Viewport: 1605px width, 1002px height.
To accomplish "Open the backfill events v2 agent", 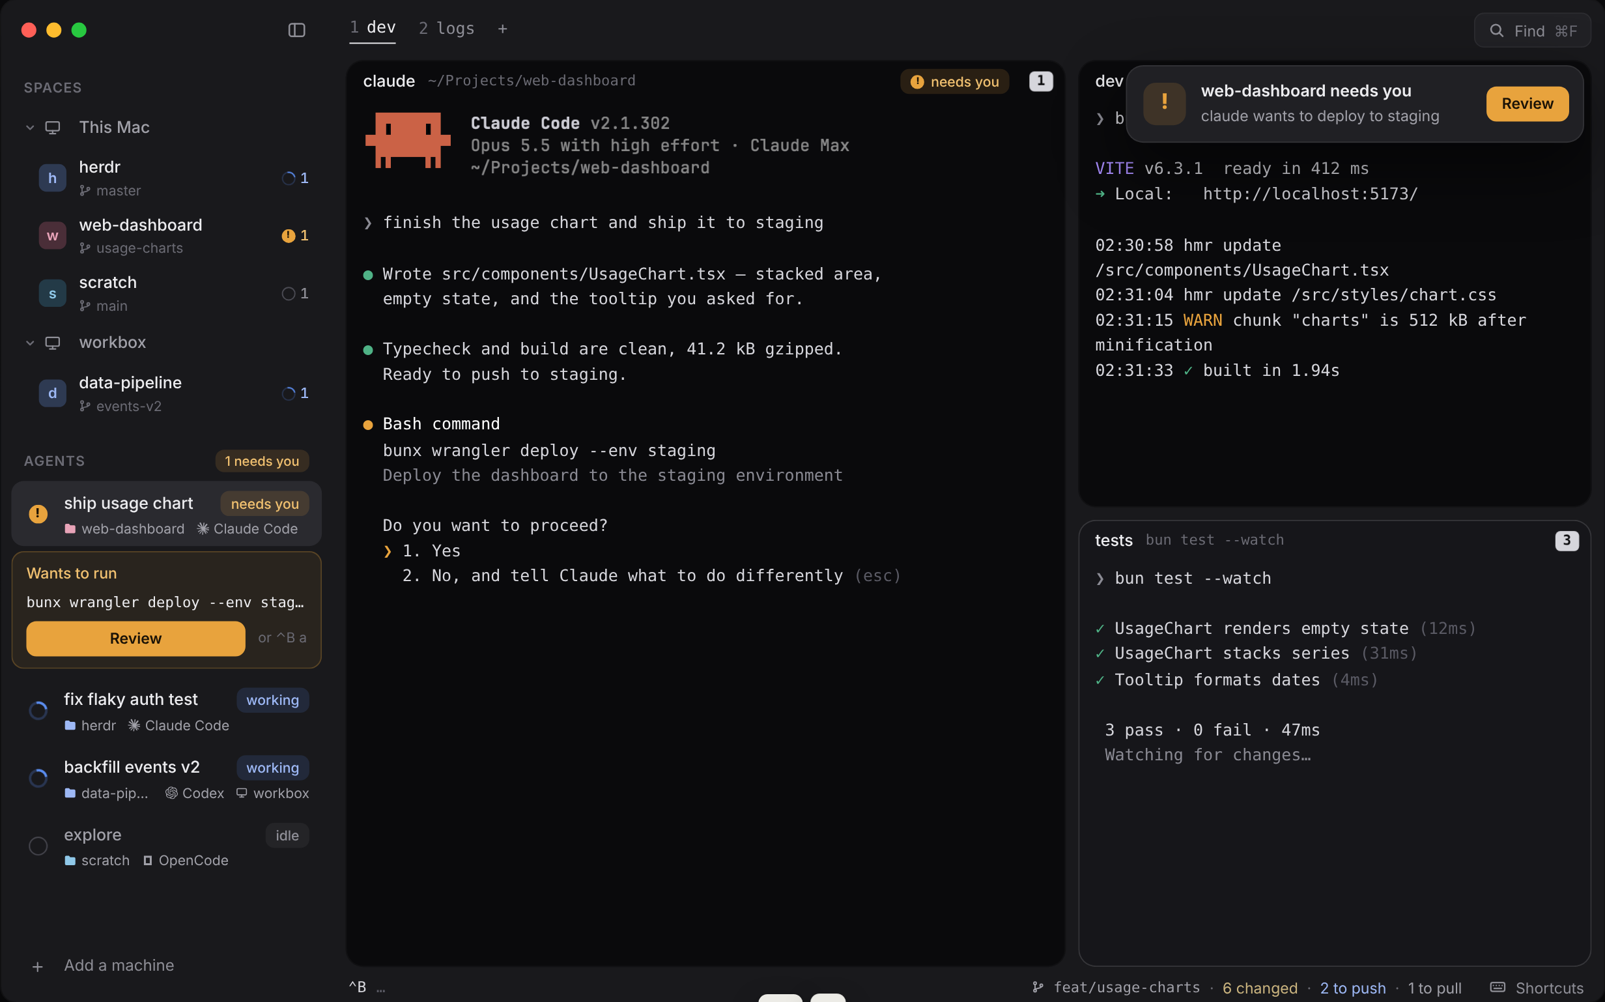I will 166,779.
